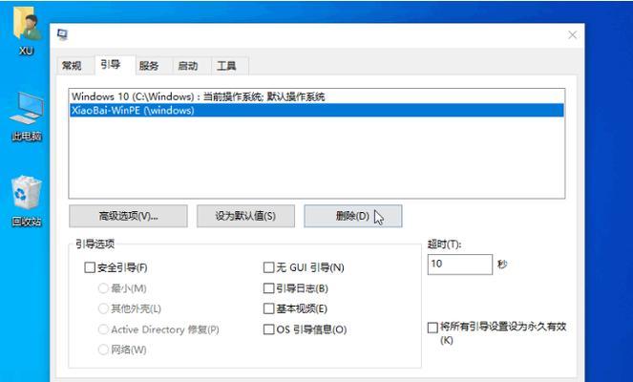Viewport: 633px width, 382px height.
Task: Close the system configuration dialog
Action: click(572, 35)
